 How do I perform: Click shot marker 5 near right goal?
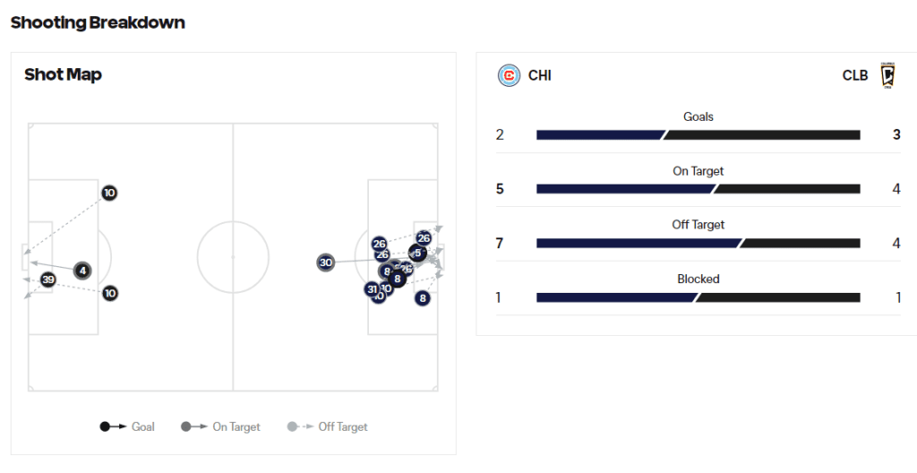click(x=417, y=253)
